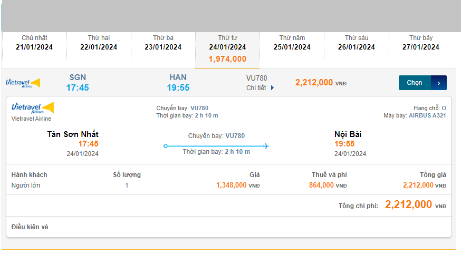Image resolution: width=461 pixels, height=255 pixels.
Task: Click the SGN 17:45 departure info
Action: click(x=78, y=83)
